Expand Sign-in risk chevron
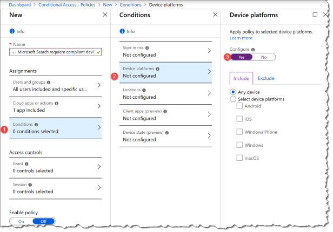333x232 pixels. pos(209,51)
